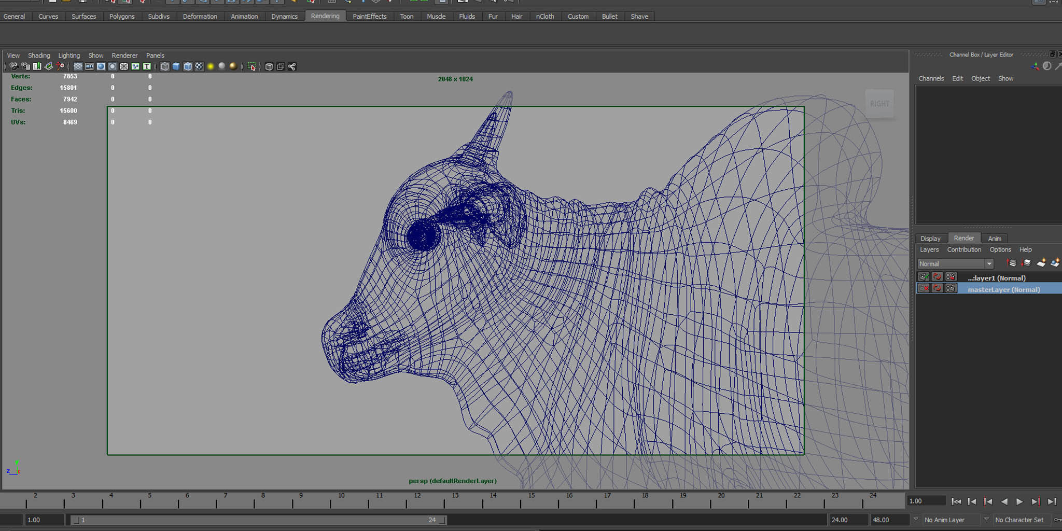The width and height of the screenshot is (1062, 531).
Task: Enable smooth shade all blue cube
Action: tap(176, 66)
